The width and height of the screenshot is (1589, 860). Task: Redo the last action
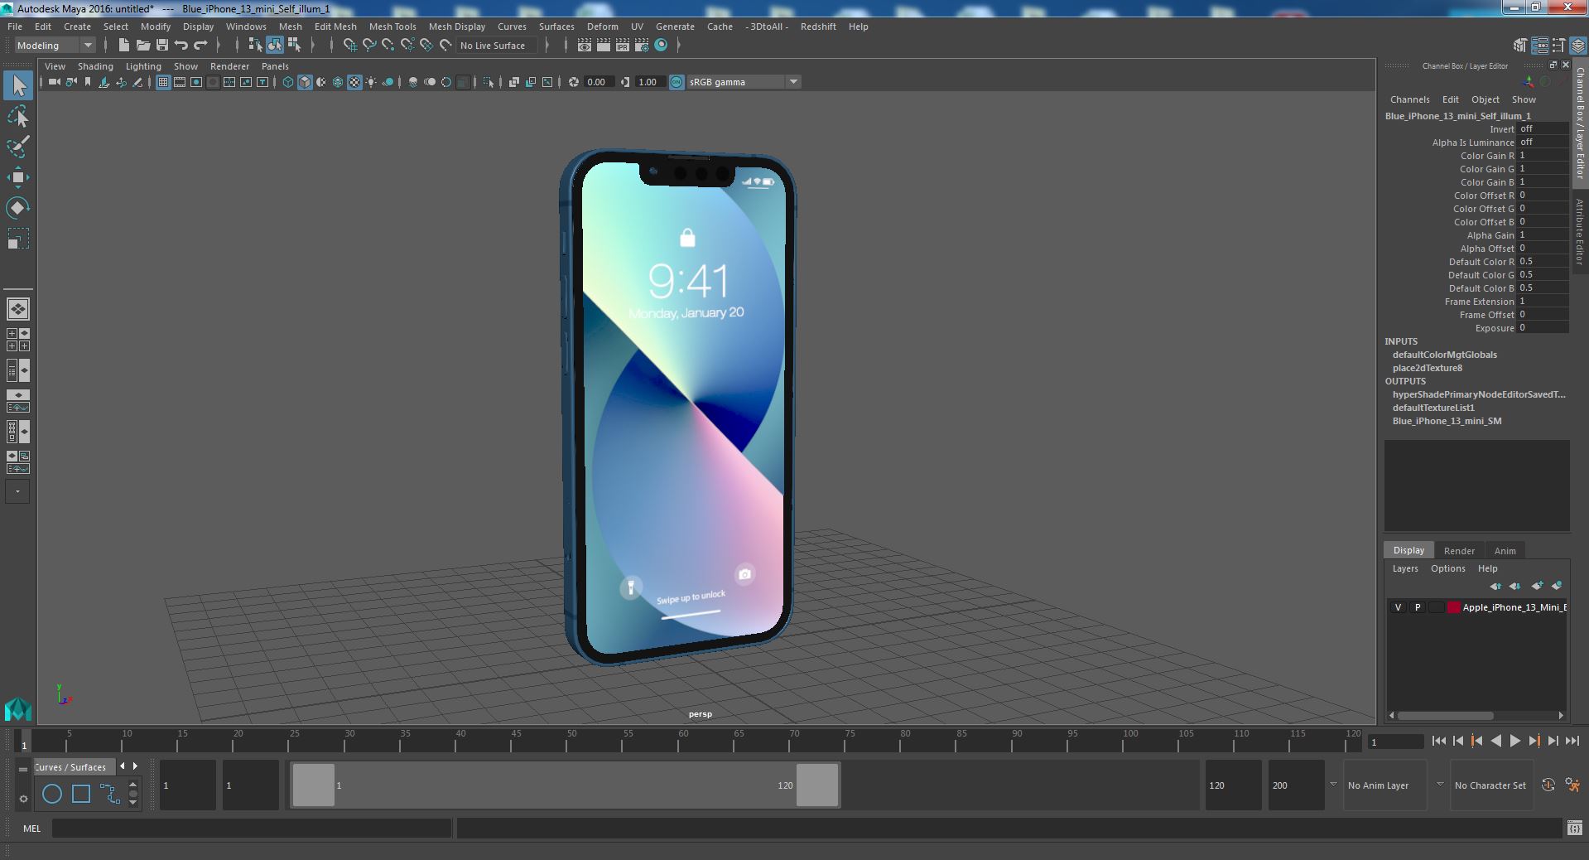click(x=200, y=46)
